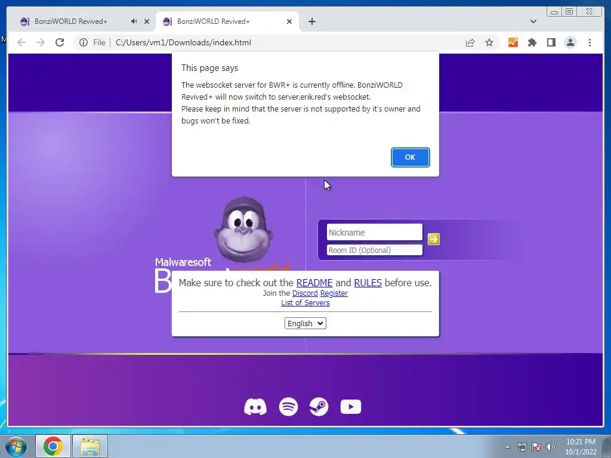Expand the English language dropdown

pos(305,323)
